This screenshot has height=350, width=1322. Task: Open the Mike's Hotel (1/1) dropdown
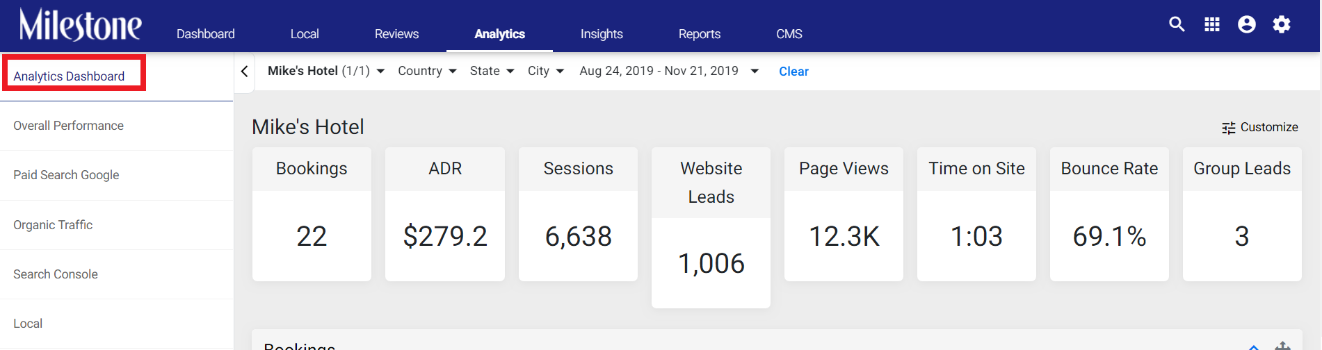[x=326, y=71]
